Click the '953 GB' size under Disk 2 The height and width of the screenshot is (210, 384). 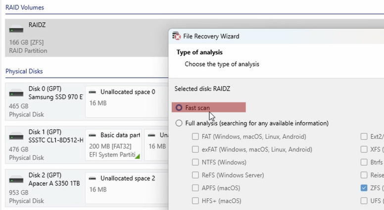click(19, 193)
